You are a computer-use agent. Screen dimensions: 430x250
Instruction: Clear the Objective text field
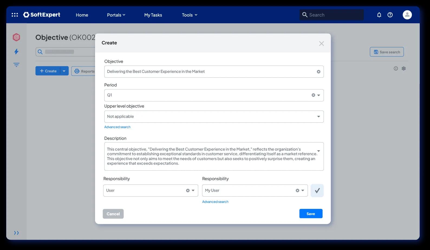pos(318,72)
